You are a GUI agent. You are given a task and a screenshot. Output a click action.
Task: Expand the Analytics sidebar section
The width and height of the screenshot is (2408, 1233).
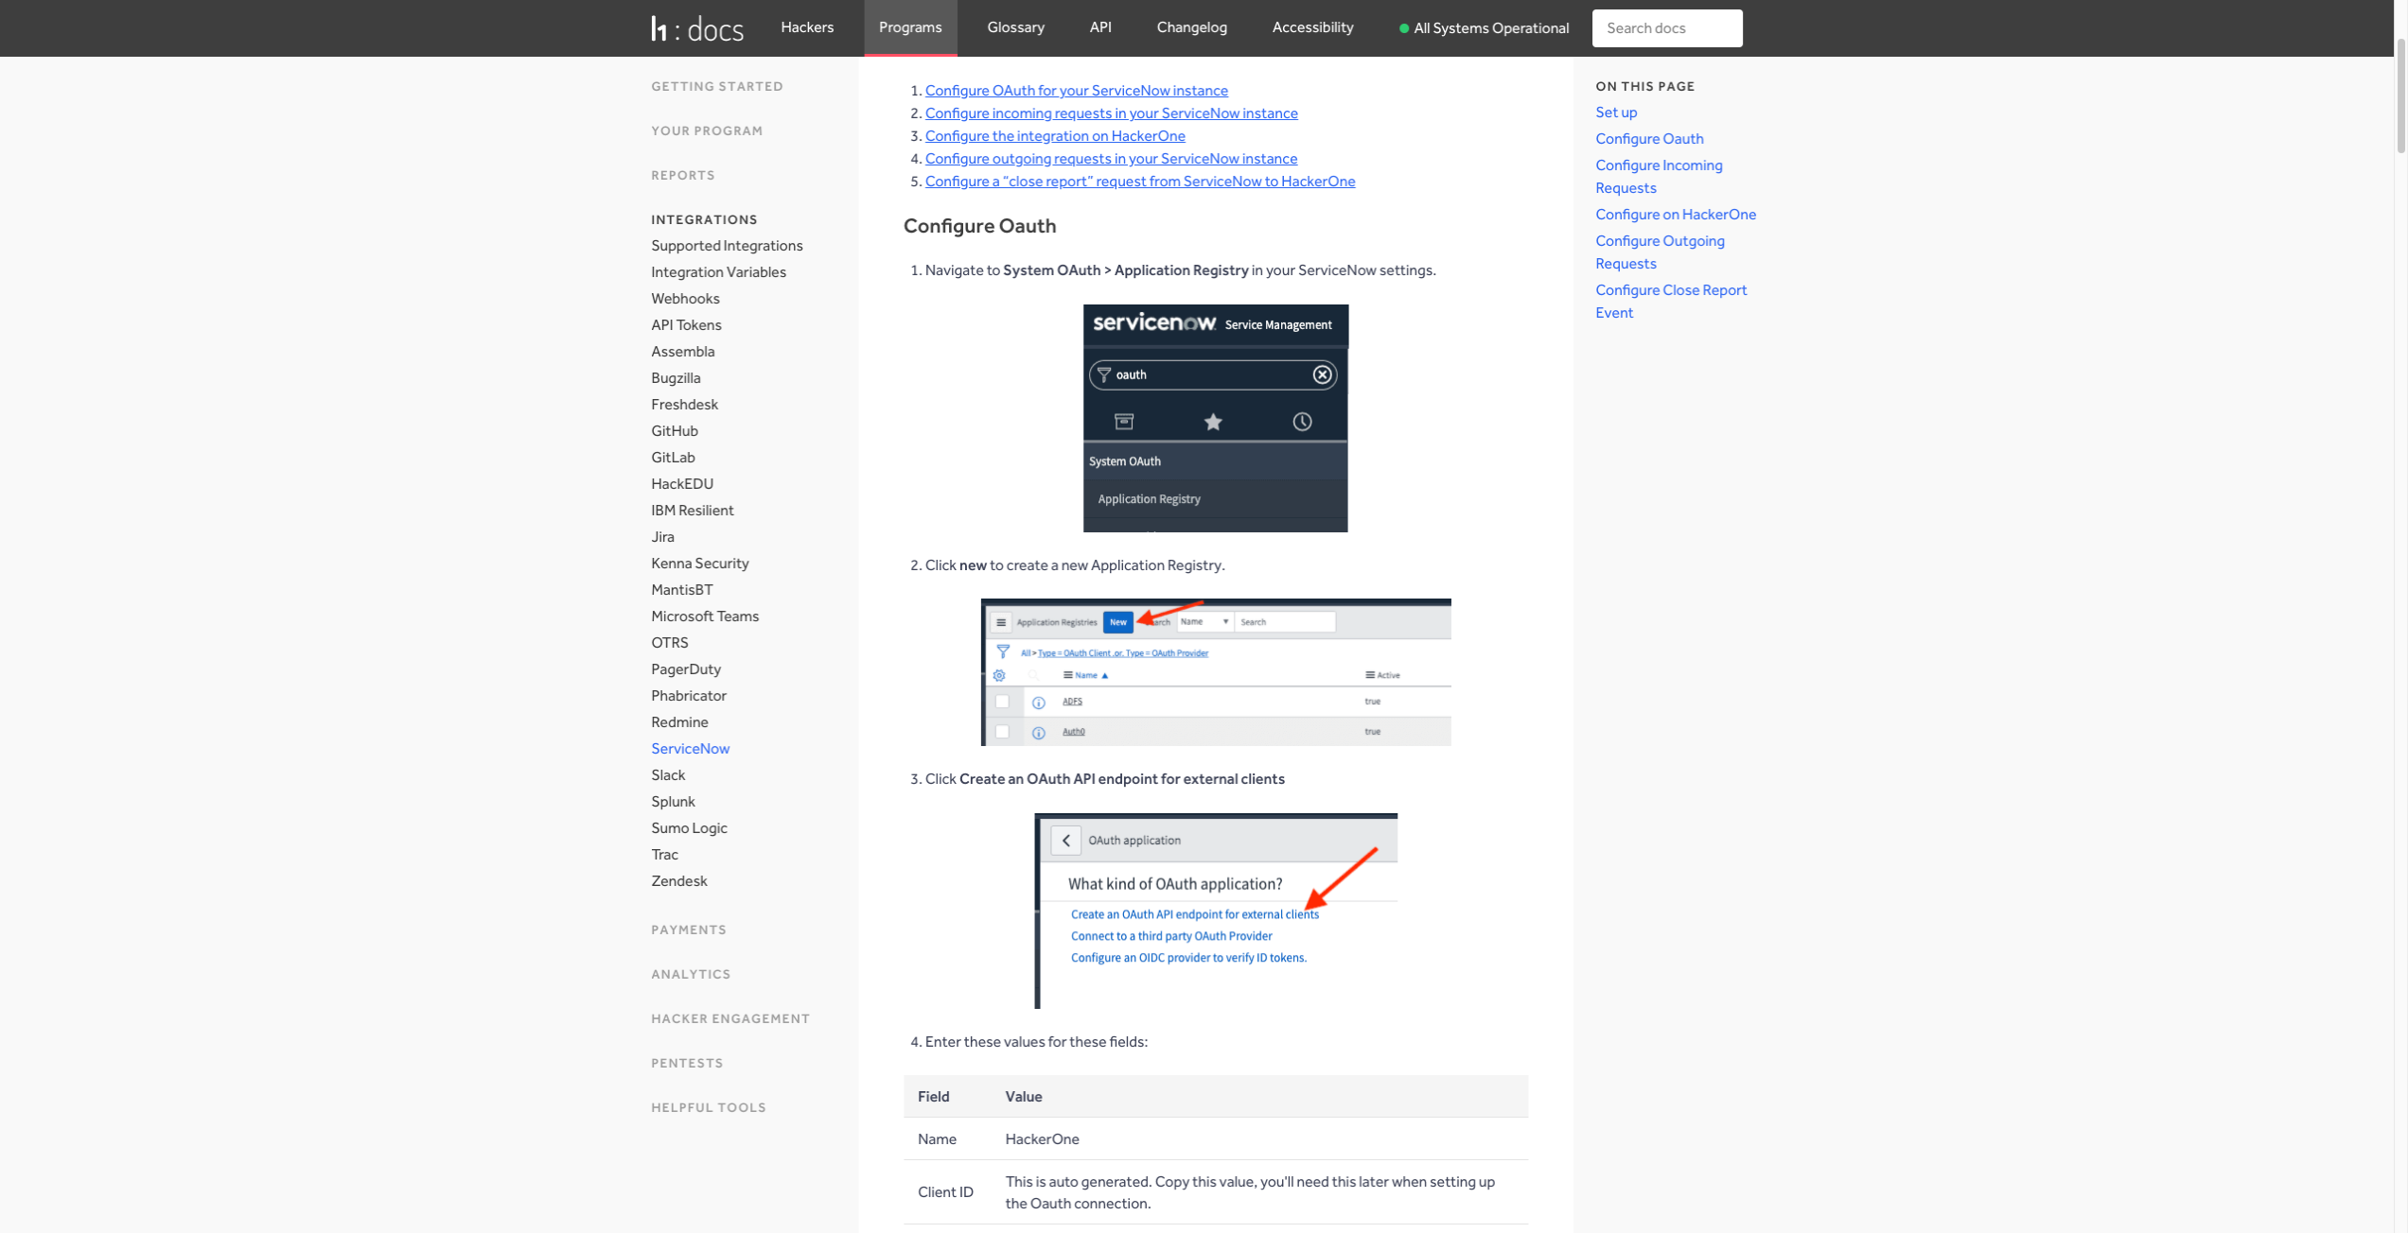[691, 974]
